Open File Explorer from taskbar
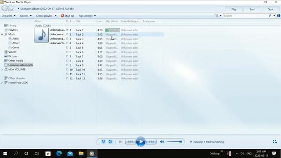The image size is (281, 158). (x=81, y=154)
